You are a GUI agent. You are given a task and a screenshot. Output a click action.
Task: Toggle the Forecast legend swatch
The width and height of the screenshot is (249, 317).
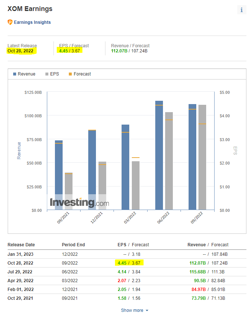click(x=70, y=74)
